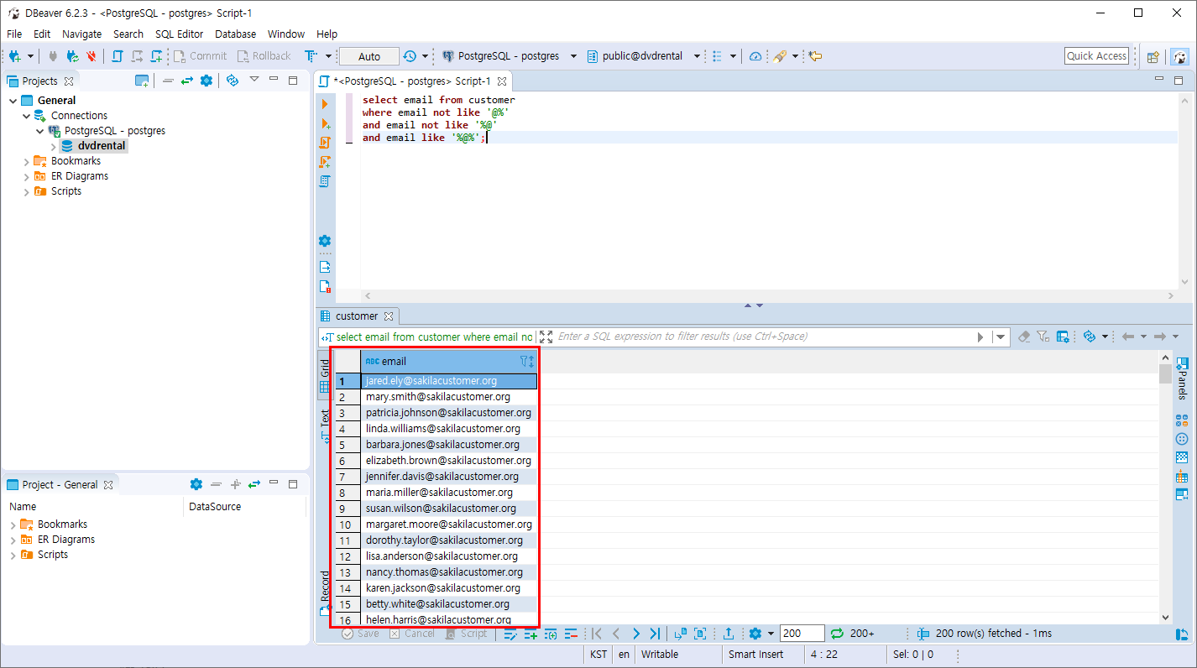
Task: Click the results grid vertical scrollbar
Action: tap(1164, 487)
